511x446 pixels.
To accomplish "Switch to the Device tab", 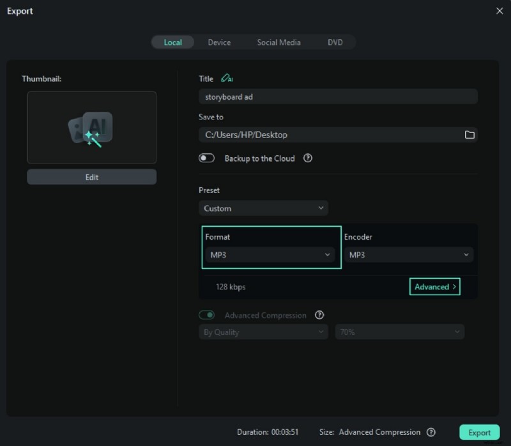I will pyautogui.click(x=219, y=42).
